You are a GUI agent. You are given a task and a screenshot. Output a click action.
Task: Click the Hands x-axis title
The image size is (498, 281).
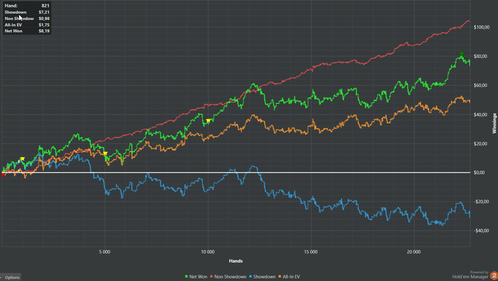coord(235,261)
